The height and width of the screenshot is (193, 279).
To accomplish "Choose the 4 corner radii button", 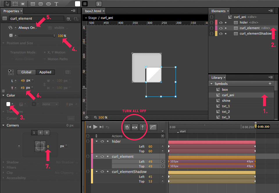I will coord(40,133).
